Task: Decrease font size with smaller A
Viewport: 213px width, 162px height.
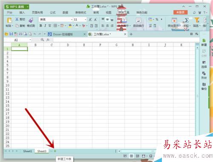Action: pos(95,20)
